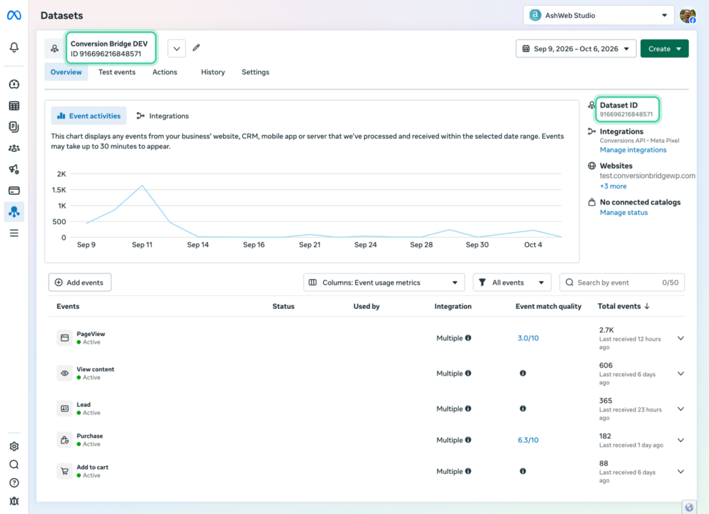Expand the Add to cart event row
The height and width of the screenshot is (514, 709).
click(x=681, y=471)
